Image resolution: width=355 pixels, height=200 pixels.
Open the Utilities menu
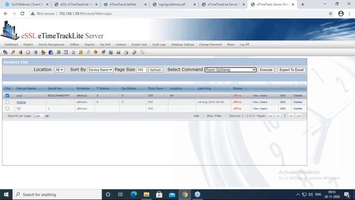(74, 44)
